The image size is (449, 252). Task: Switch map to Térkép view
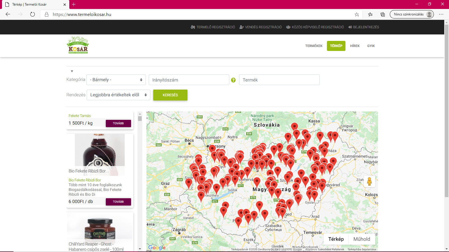tap(336, 239)
